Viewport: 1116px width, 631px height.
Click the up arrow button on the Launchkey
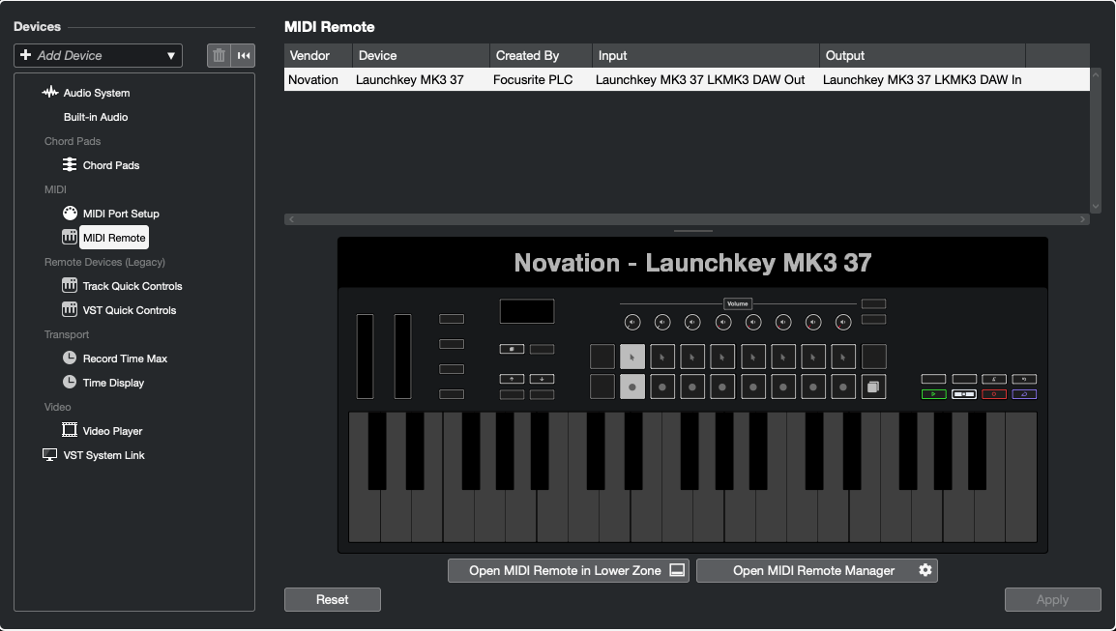tap(512, 379)
